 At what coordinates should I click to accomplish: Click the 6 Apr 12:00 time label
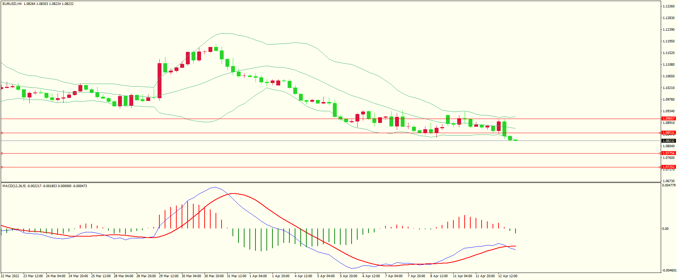click(371, 276)
